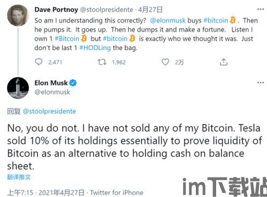Click the @stoolpresidente reply-to link
Viewport: 267px width, 197px height.
coord(49,112)
